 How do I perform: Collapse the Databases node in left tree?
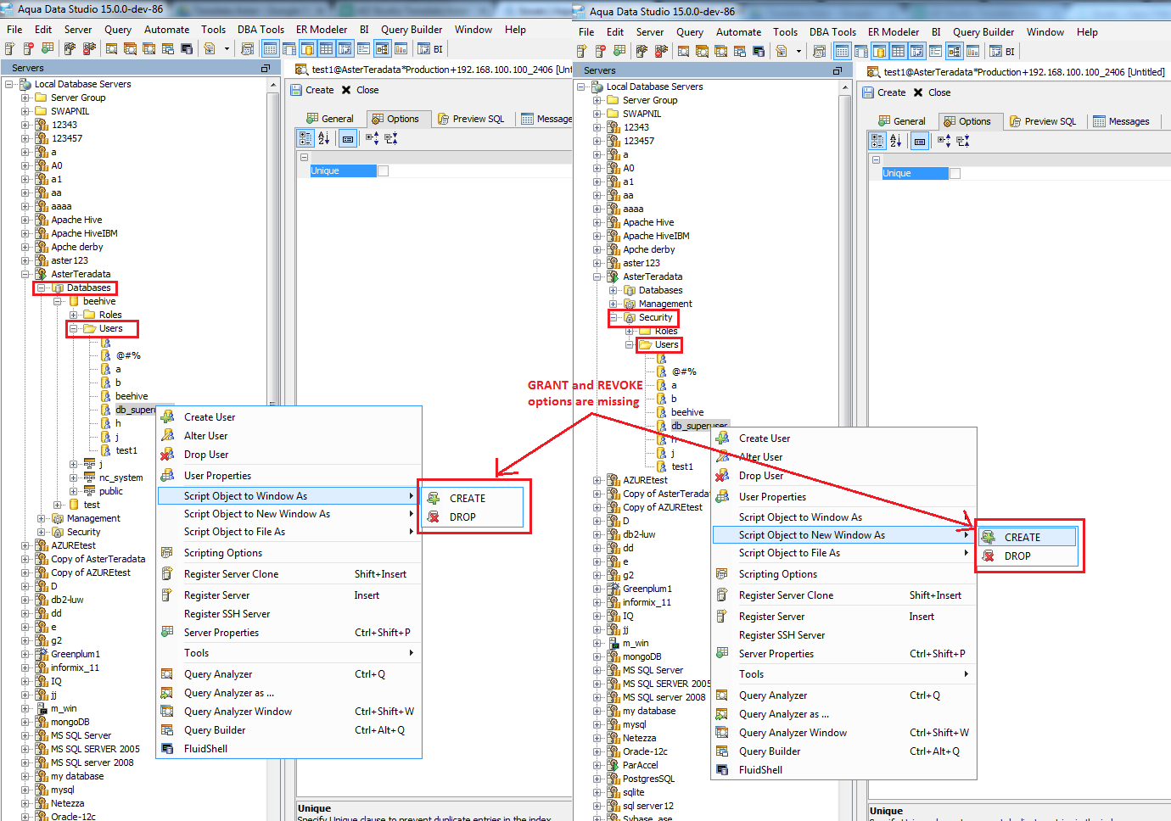(x=41, y=288)
